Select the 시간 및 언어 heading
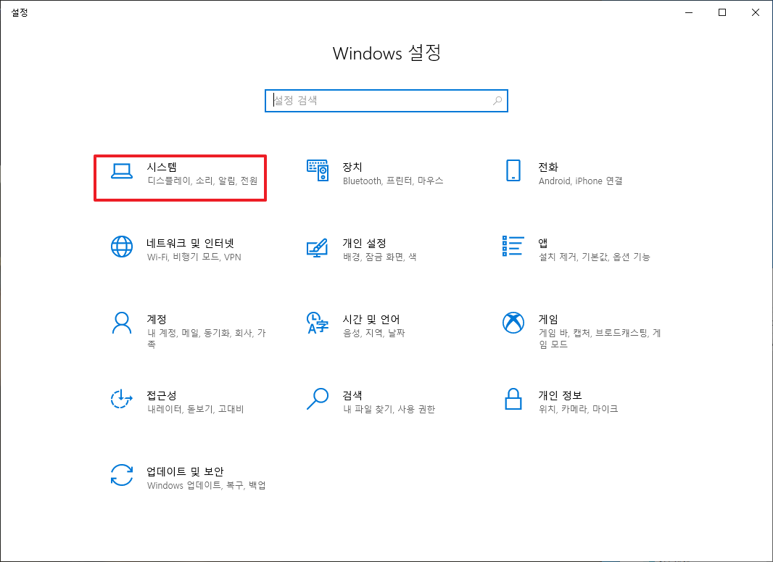This screenshot has height=562, width=773. [x=371, y=319]
